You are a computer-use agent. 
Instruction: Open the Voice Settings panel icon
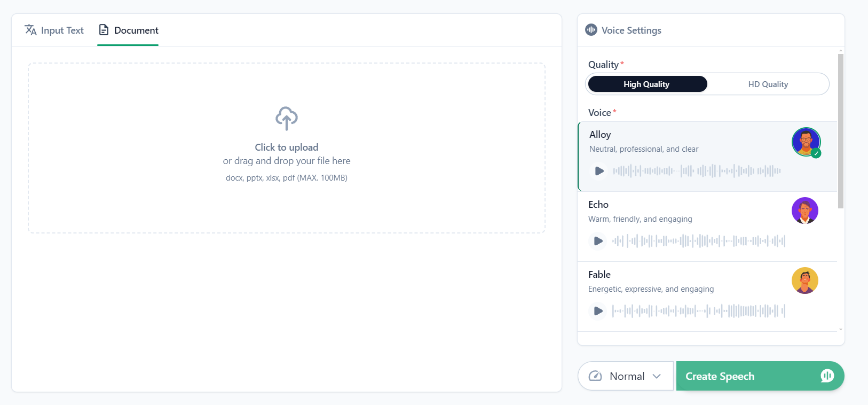pos(591,30)
